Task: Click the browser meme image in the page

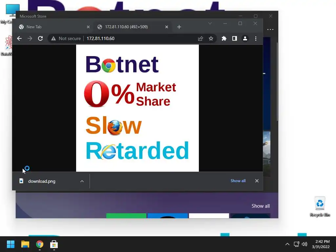Action: 137,108
